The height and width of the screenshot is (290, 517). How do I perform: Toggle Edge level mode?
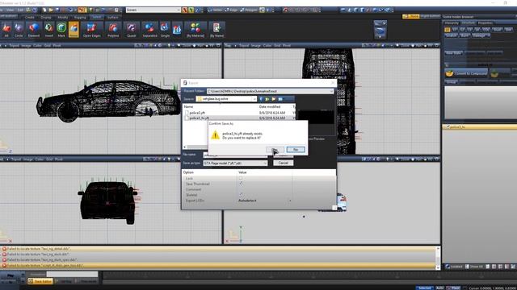tap(231, 10)
